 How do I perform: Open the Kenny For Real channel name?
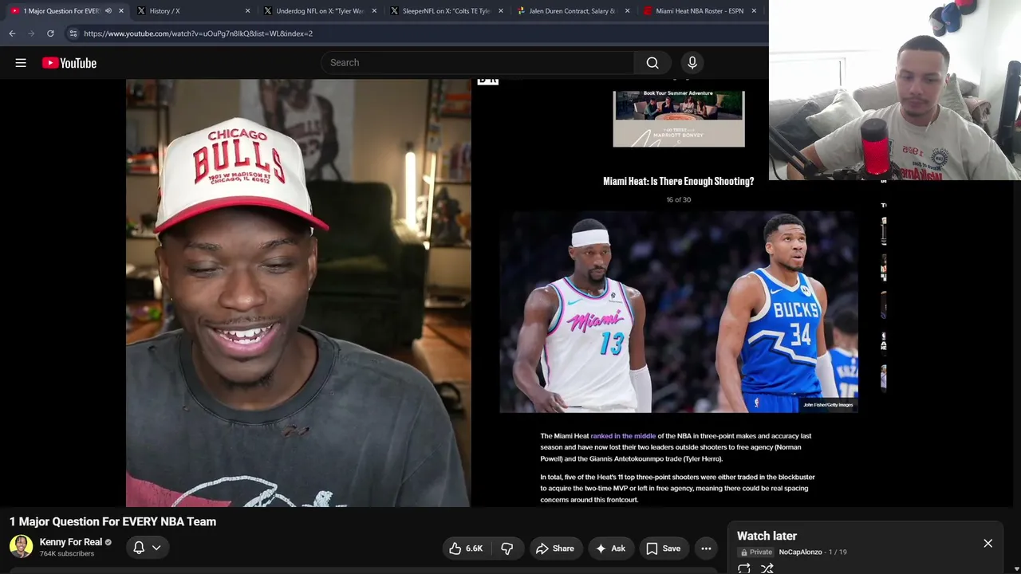click(x=71, y=542)
